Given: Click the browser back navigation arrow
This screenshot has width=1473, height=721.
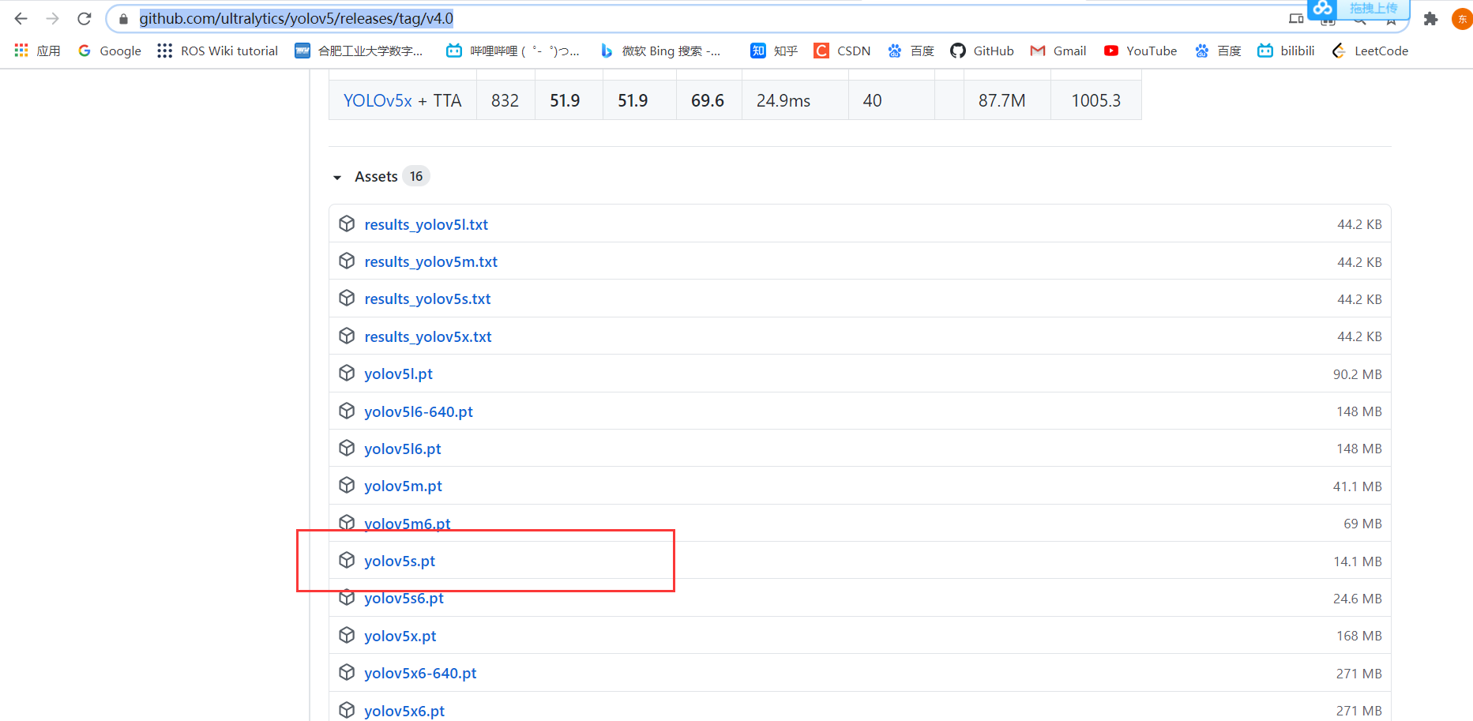Looking at the screenshot, I should click(20, 18).
